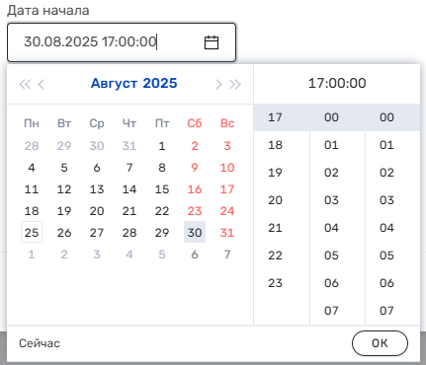Select August 25 in the calendar
Image resolution: width=426 pixels, height=365 pixels.
coord(32,232)
